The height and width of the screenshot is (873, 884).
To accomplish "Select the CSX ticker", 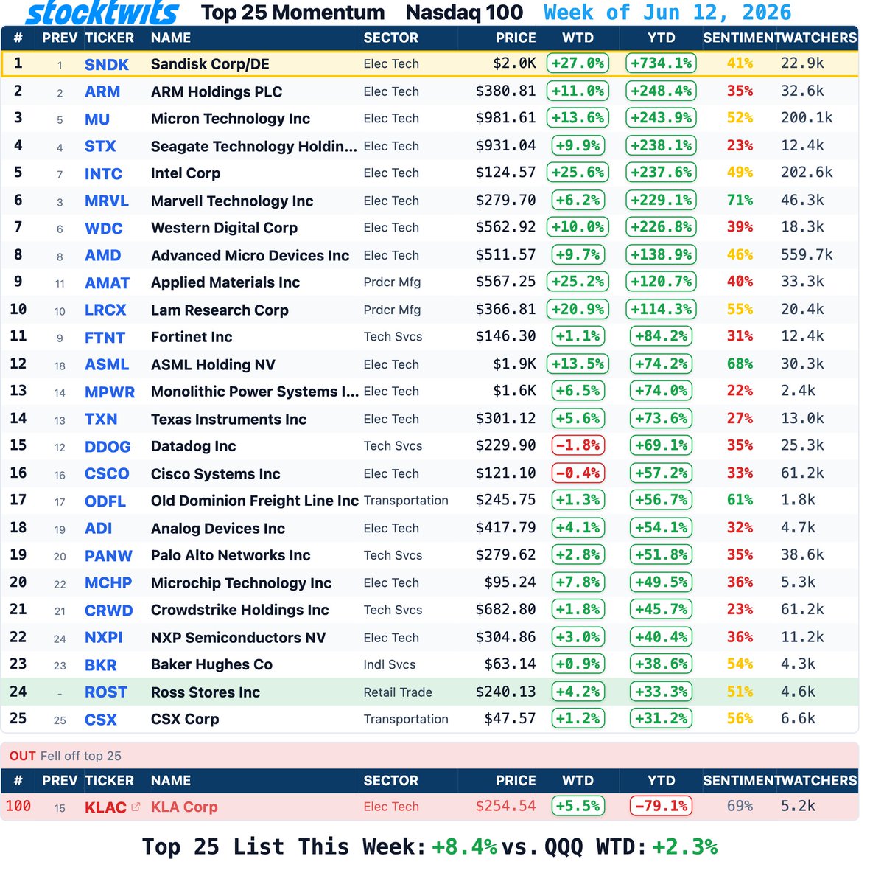I will (x=101, y=720).
